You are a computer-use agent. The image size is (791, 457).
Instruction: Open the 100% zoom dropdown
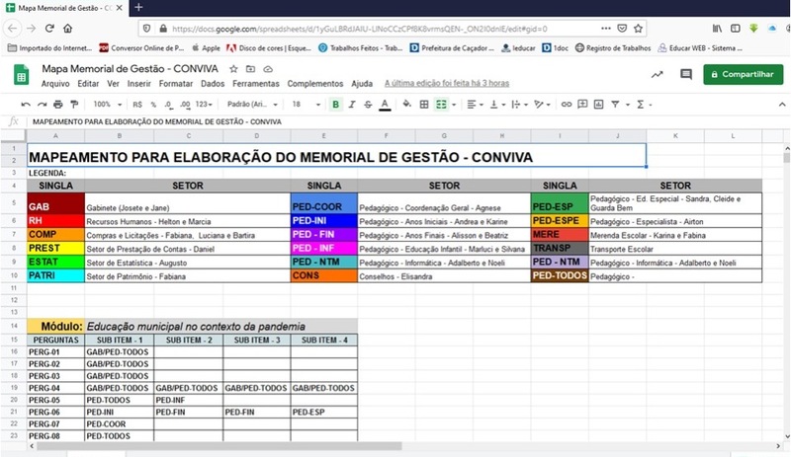click(x=105, y=104)
